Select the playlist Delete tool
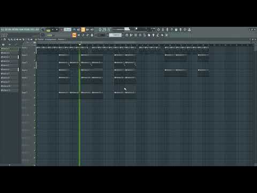The height and width of the screenshot is (193, 257). point(14,40)
